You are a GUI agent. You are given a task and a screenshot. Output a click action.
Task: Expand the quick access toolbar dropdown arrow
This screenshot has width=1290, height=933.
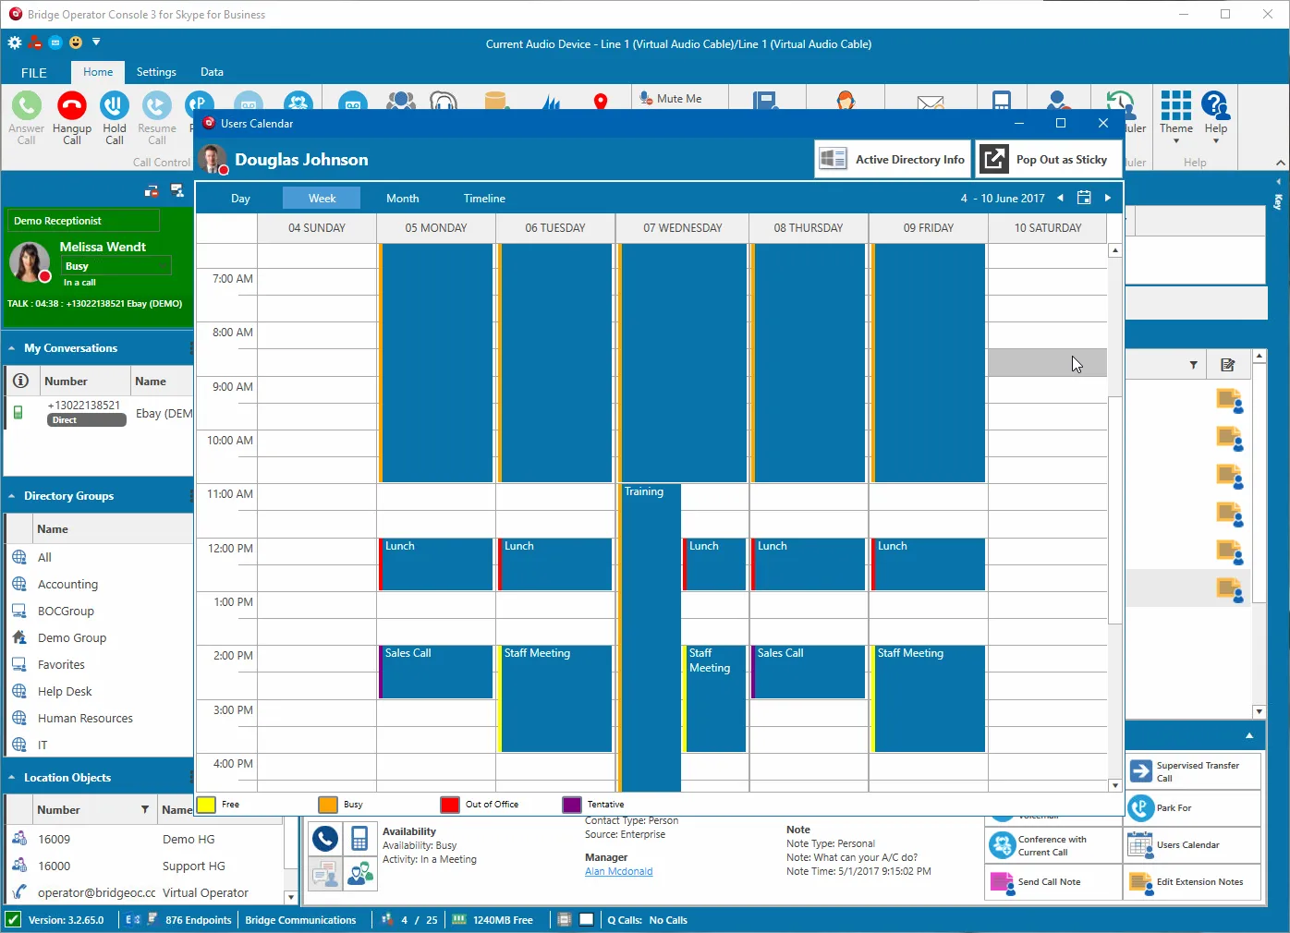coord(96,42)
